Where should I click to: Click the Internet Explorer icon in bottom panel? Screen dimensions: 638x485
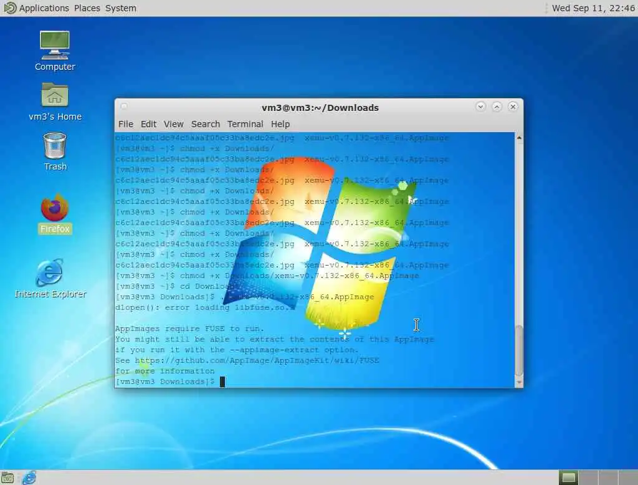(x=29, y=478)
